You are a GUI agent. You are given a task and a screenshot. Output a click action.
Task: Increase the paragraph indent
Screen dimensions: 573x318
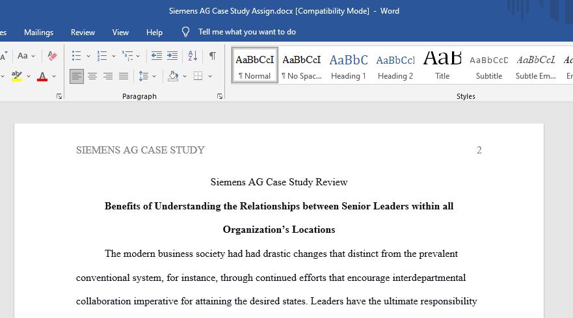point(172,56)
